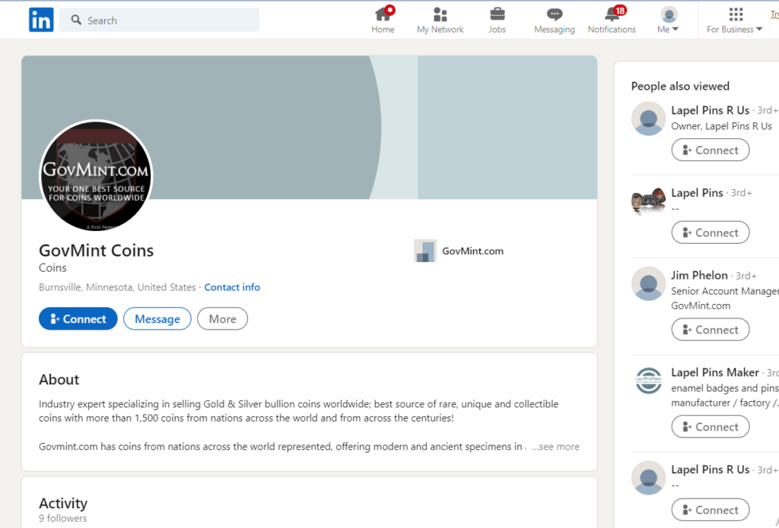Open Lapel Pins profile name

[697, 192]
